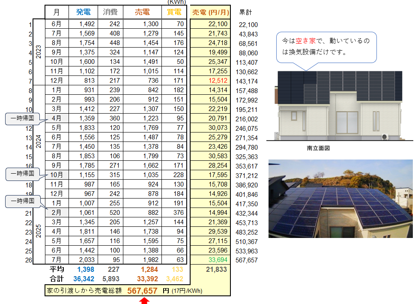Select the blue 36,342 total value

84,279
